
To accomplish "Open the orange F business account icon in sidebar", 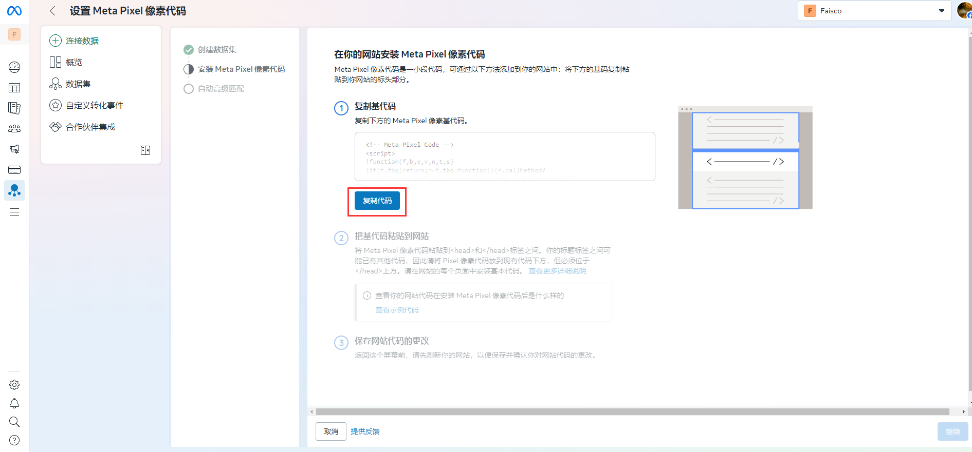I will pyautogui.click(x=14, y=34).
